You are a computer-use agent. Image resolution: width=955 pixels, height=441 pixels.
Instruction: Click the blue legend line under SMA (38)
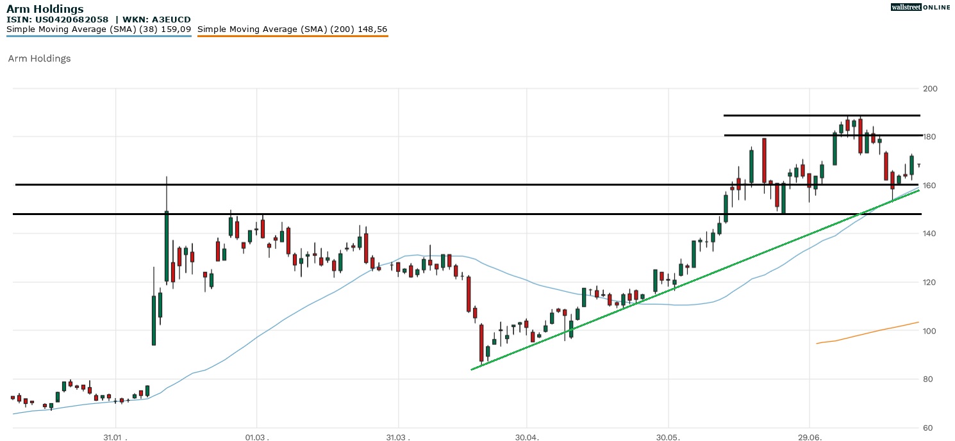pyautogui.click(x=99, y=36)
